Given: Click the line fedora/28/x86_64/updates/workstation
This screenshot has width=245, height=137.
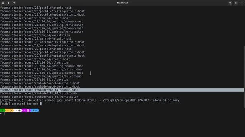Looking at the screenshot, I should pyautogui.click(x=42, y=32).
